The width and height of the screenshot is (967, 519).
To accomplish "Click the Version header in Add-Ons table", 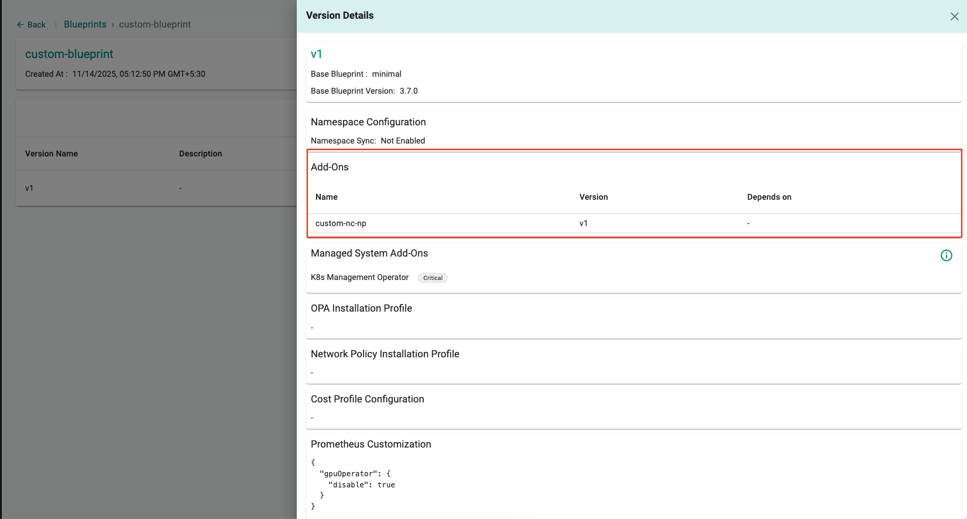I will point(593,197).
